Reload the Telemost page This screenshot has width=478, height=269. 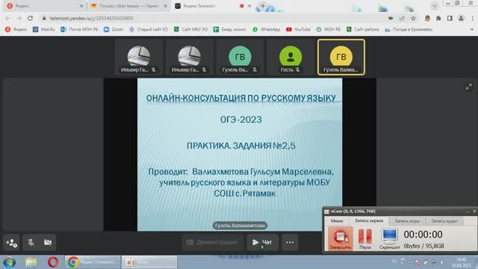[x=30, y=18]
